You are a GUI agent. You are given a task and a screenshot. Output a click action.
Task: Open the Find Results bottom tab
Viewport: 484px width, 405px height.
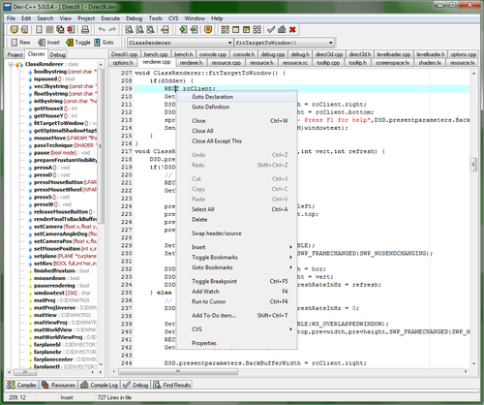[x=172, y=385]
